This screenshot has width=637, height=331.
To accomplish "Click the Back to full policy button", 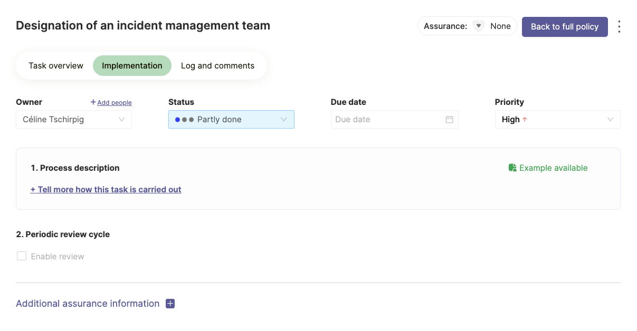I will coord(565,27).
